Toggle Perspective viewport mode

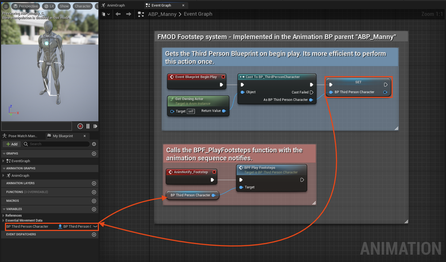25,6
